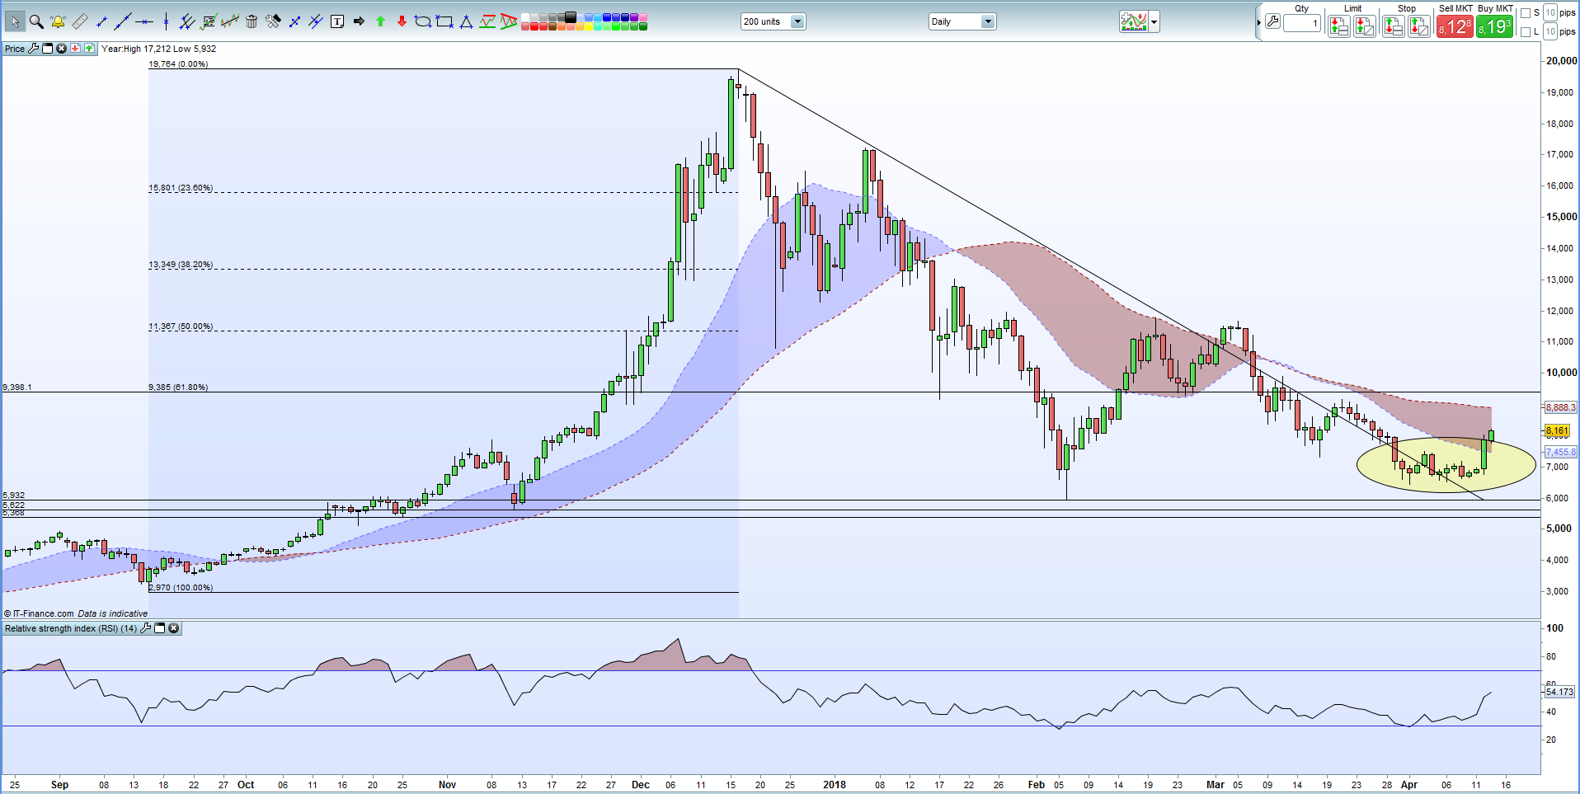1580x794 pixels.
Task: Select the ruler measurement tool
Action: coord(80,21)
